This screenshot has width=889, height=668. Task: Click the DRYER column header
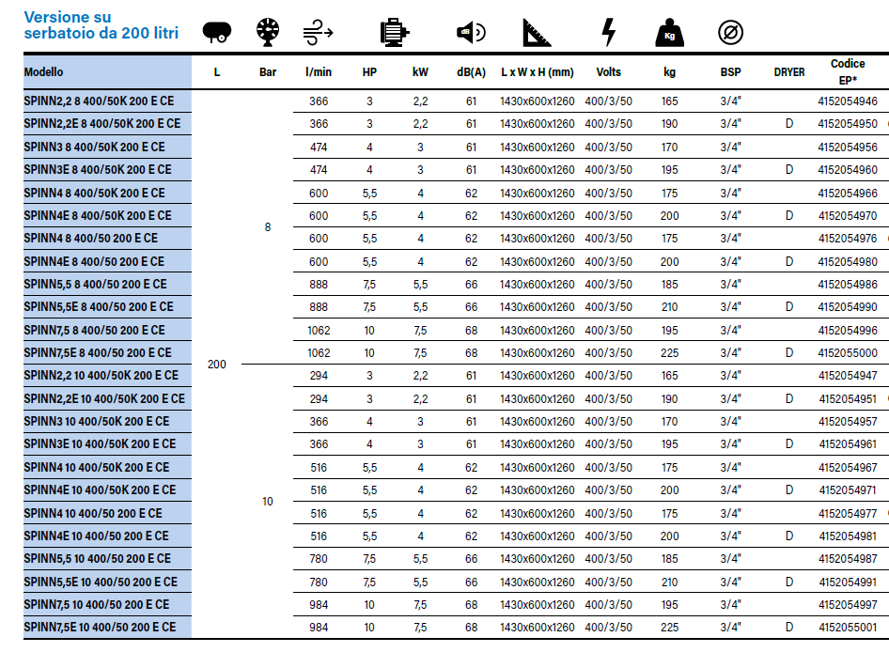[x=788, y=72]
